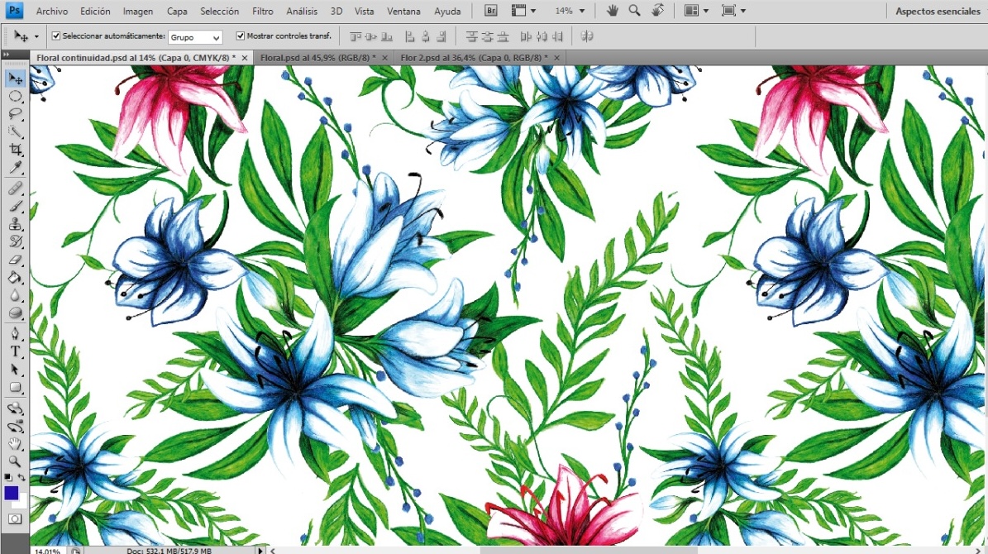Click the Photoshop Ps logo icon
The height and width of the screenshot is (554, 988).
pyautogui.click(x=14, y=11)
